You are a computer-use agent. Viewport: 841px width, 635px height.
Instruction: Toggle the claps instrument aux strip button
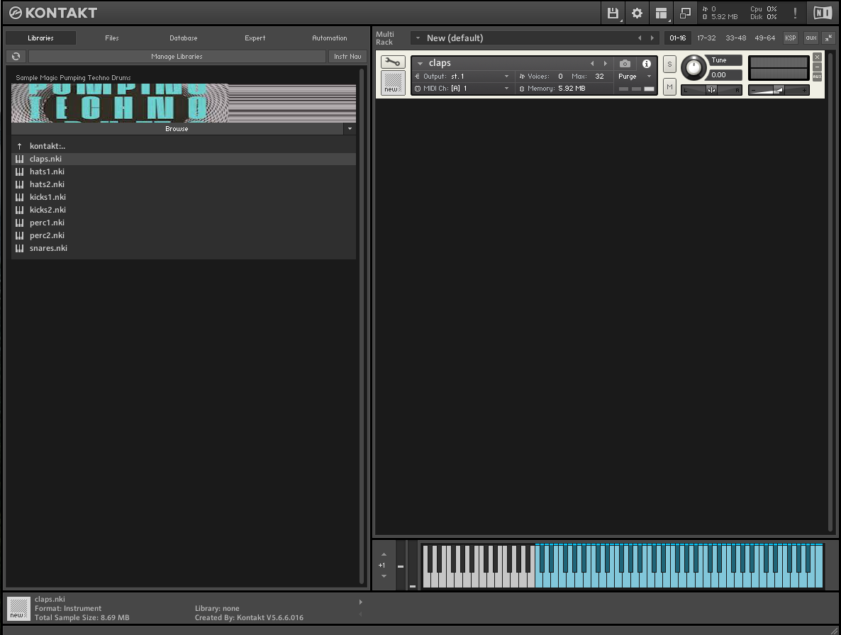pos(817,77)
